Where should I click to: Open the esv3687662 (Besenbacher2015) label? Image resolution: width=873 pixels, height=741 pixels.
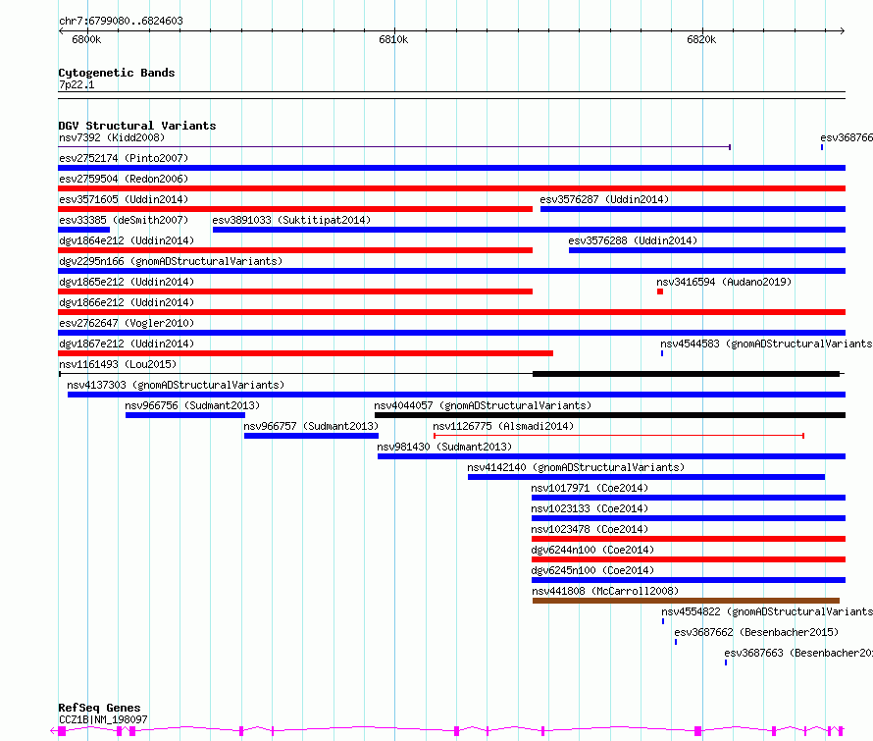tap(756, 632)
